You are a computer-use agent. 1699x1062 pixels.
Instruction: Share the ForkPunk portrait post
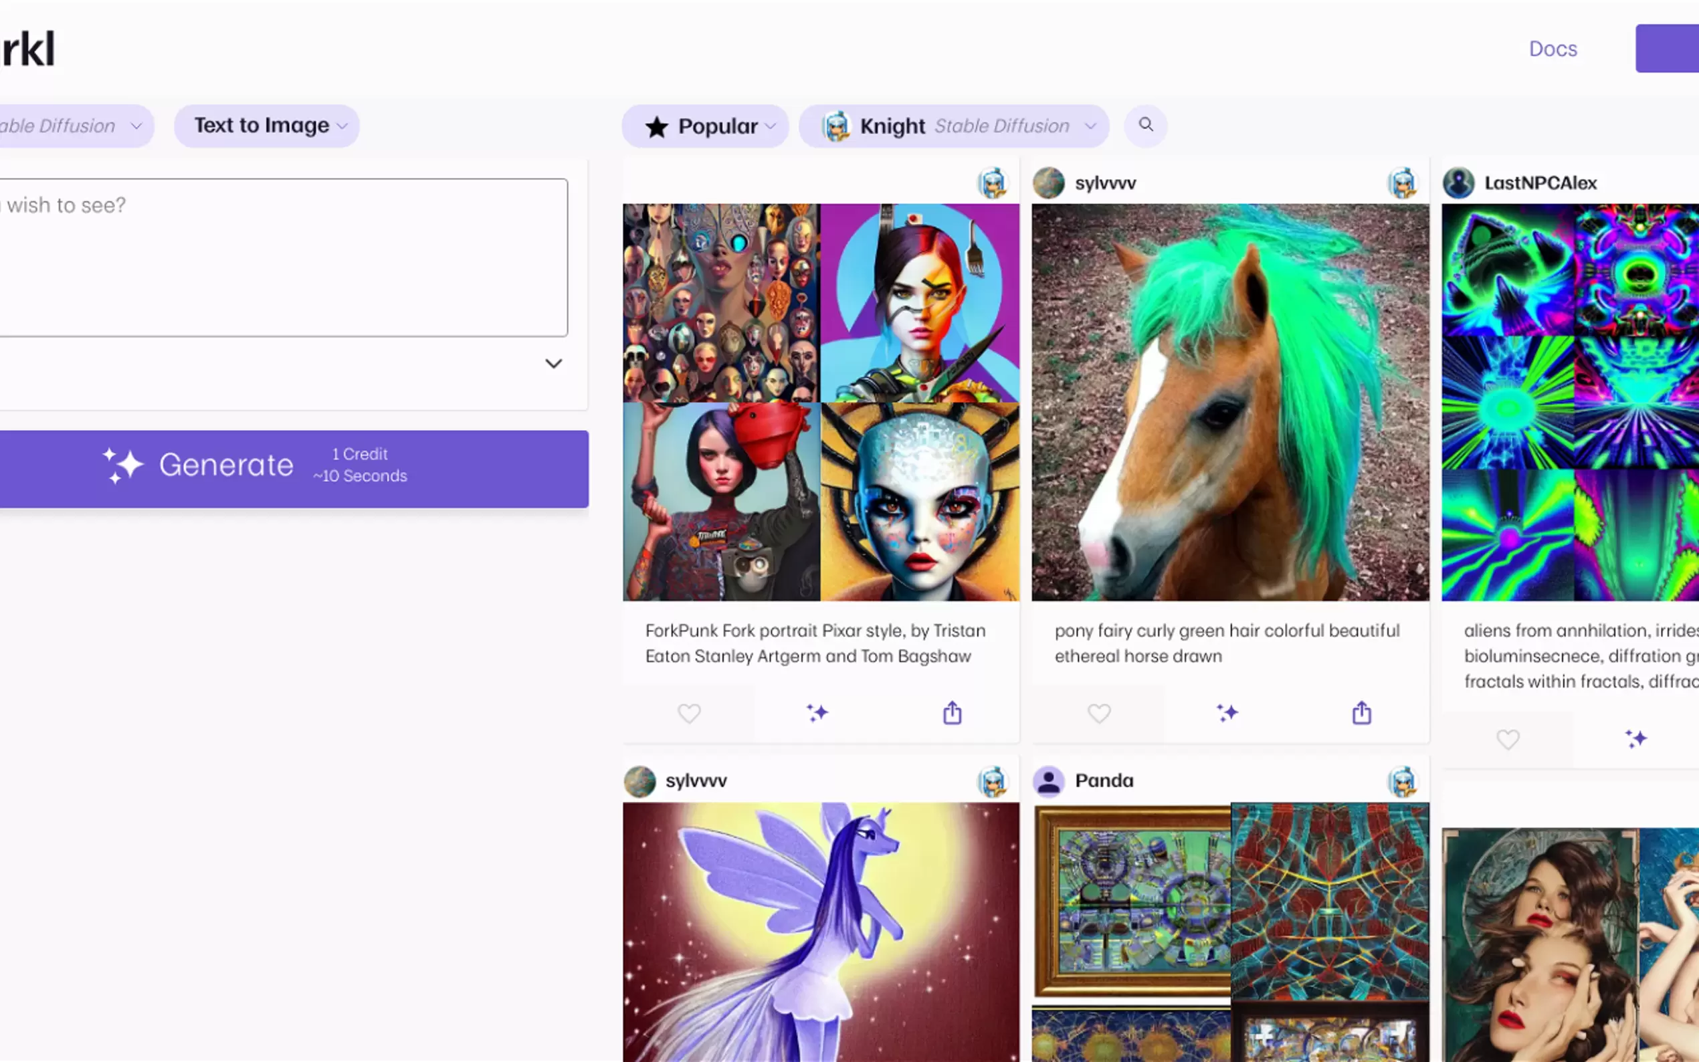click(x=952, y=713)
